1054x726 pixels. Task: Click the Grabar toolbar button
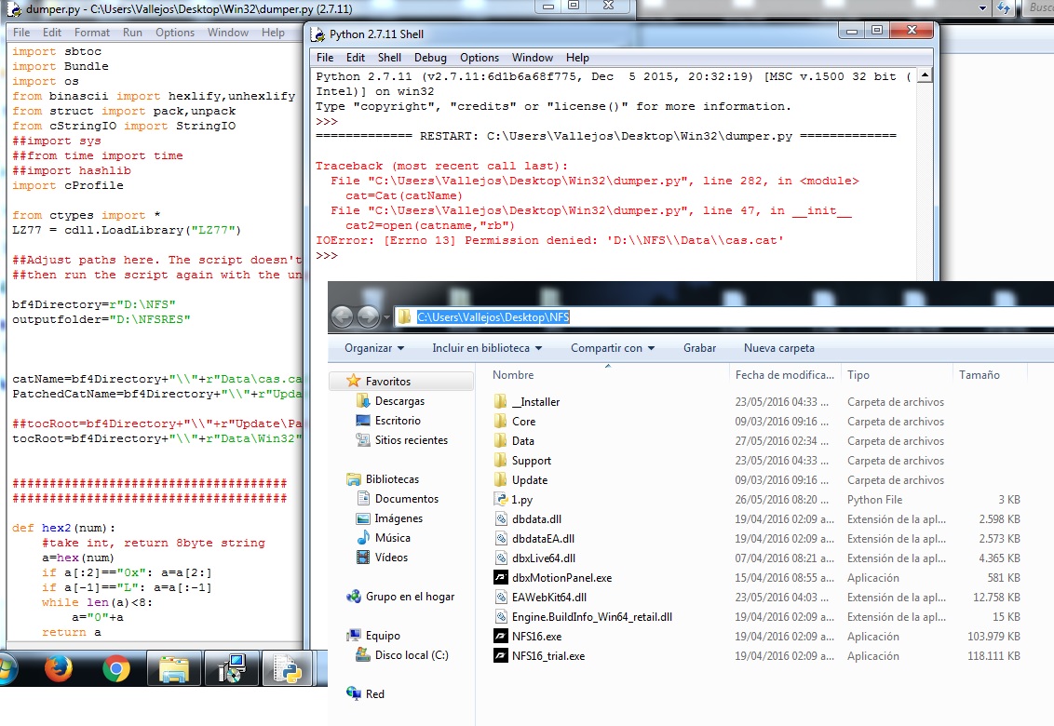[699, 348]
